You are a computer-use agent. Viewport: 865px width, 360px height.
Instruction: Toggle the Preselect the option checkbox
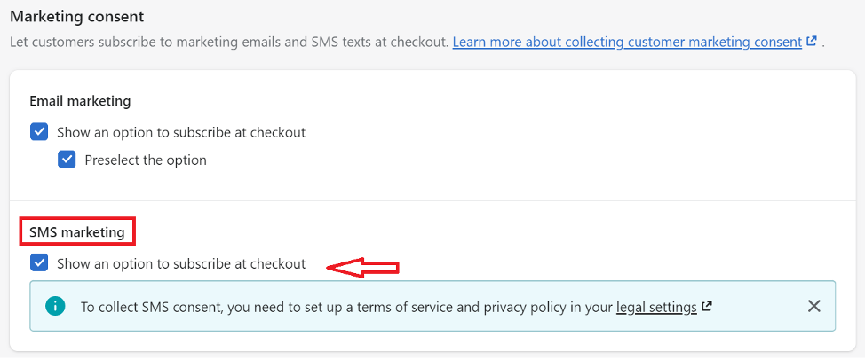67,160
